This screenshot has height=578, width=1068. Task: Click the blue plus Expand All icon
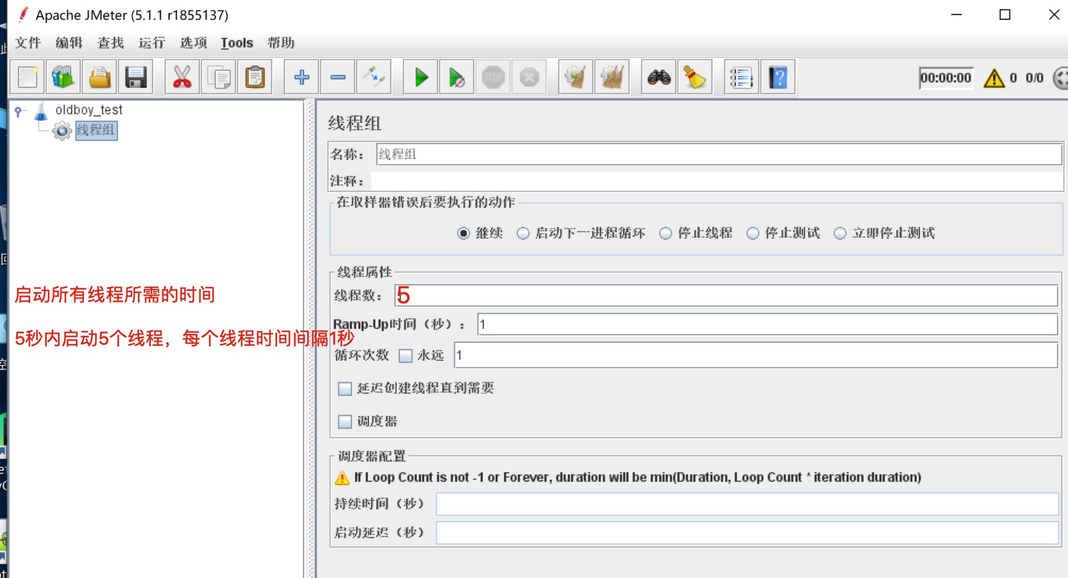tap(302, 77)
